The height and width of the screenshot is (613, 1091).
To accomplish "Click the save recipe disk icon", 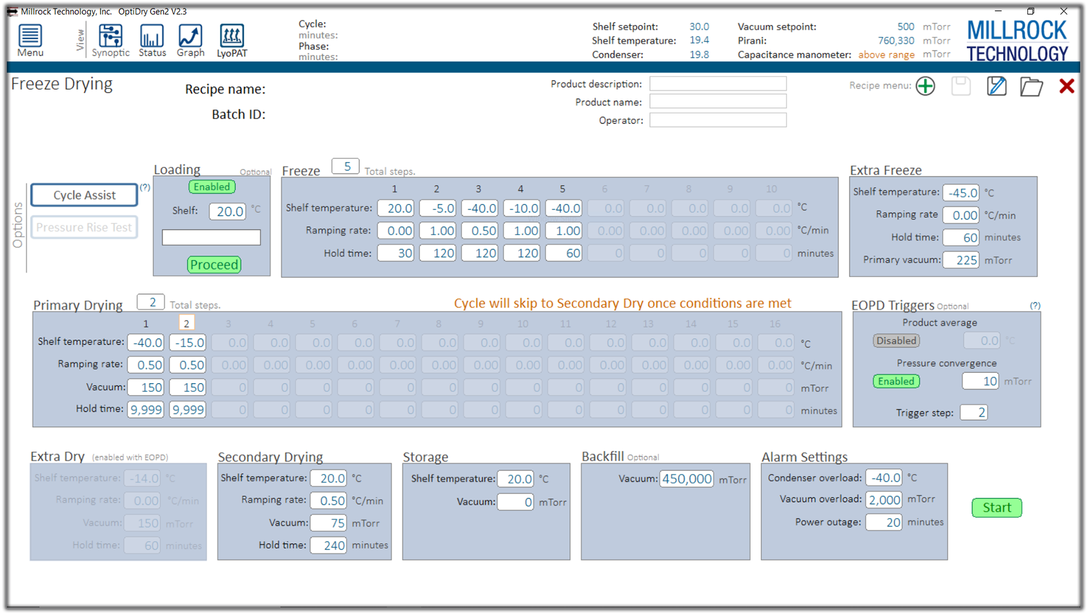I will pyautogui.click(x=961, y=86).
